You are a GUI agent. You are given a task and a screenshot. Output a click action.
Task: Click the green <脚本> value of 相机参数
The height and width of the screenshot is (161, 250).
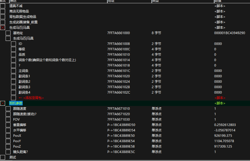(220, 103)
